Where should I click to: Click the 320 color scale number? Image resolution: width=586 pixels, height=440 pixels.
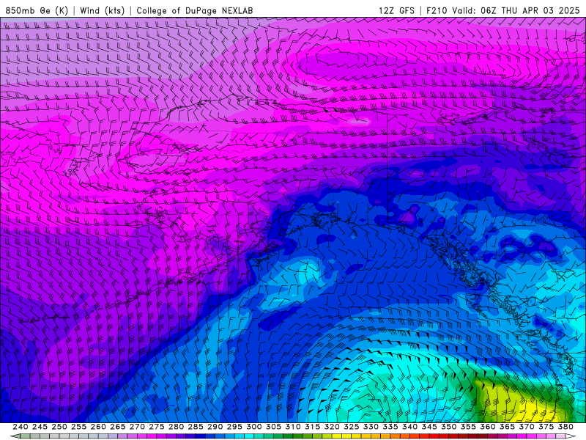332,427
